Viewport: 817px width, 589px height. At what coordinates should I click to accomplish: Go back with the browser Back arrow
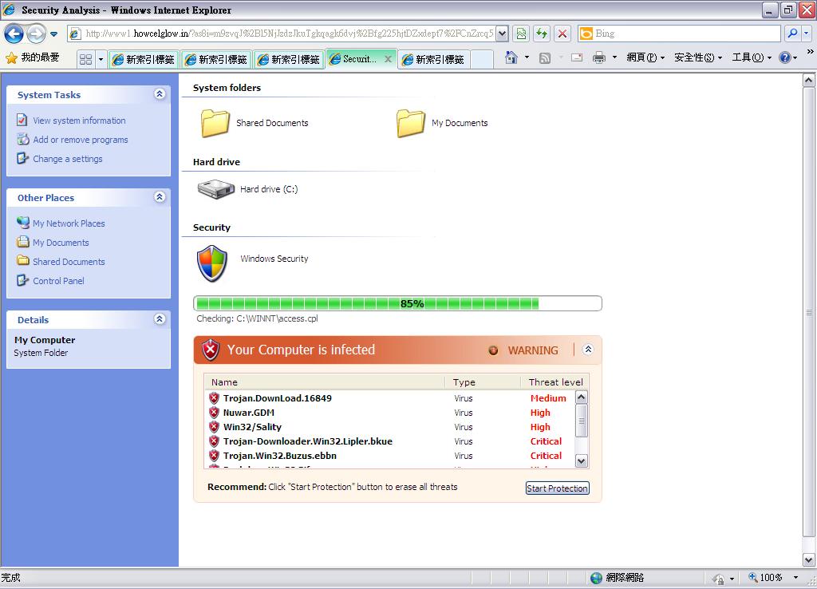(14, 34)
